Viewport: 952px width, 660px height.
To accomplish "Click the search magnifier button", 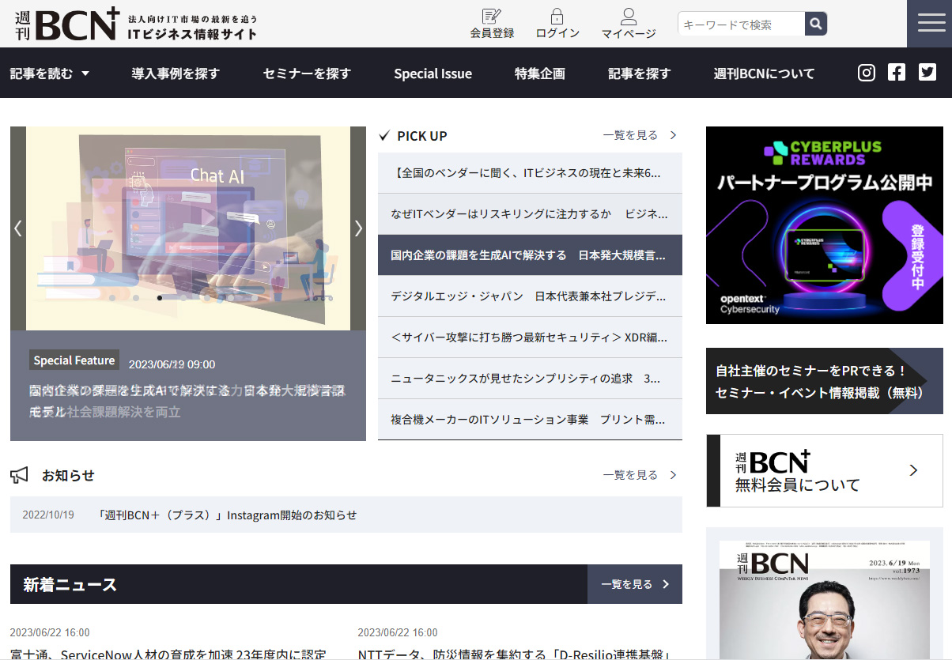I will click(x=815, y=24).
